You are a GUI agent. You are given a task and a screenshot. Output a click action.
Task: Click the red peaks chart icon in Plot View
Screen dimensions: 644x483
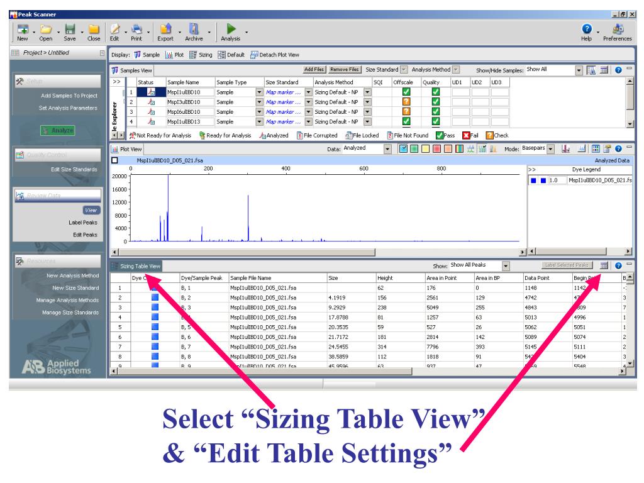tap(566, 149)
